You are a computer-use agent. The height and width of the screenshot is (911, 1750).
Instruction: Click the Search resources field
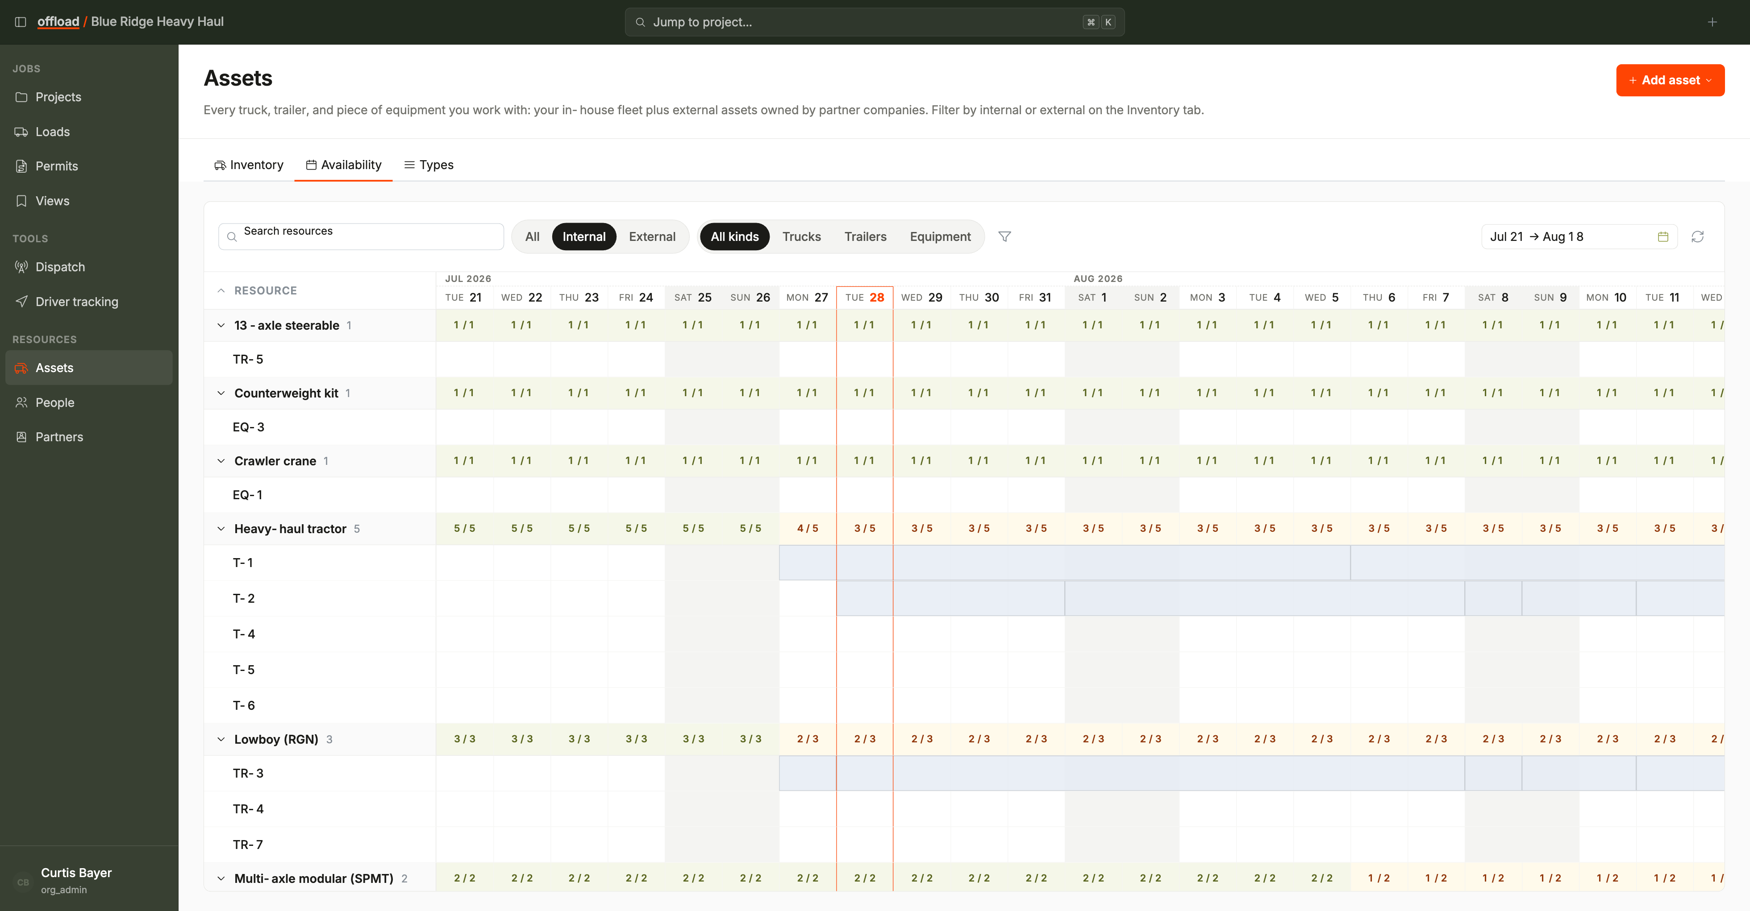point(361,236)
